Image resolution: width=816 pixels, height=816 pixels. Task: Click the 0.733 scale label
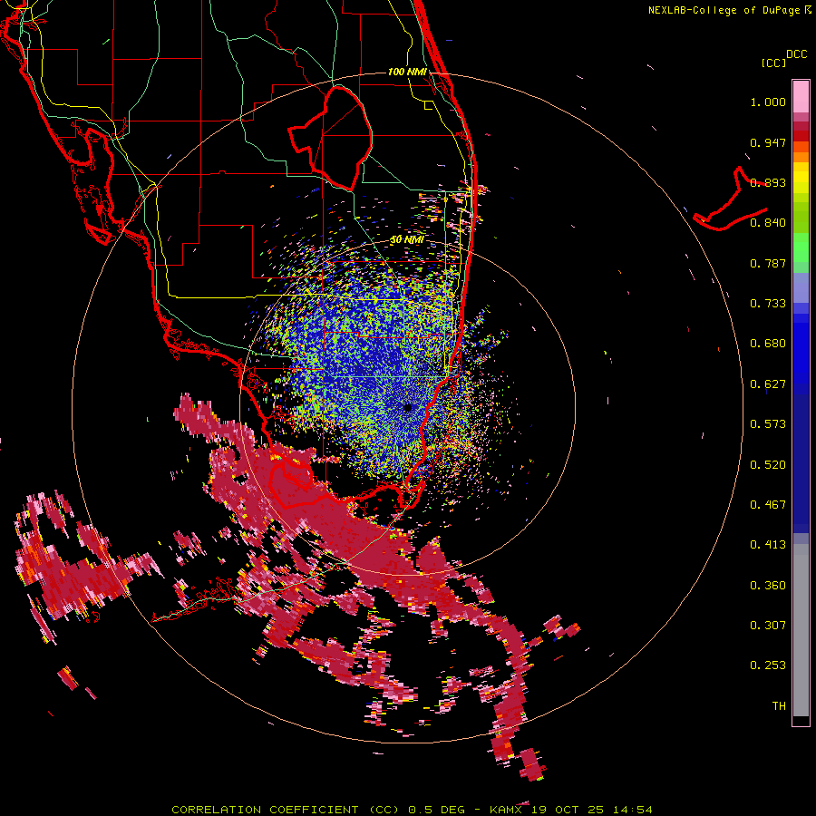click(768, 304)
